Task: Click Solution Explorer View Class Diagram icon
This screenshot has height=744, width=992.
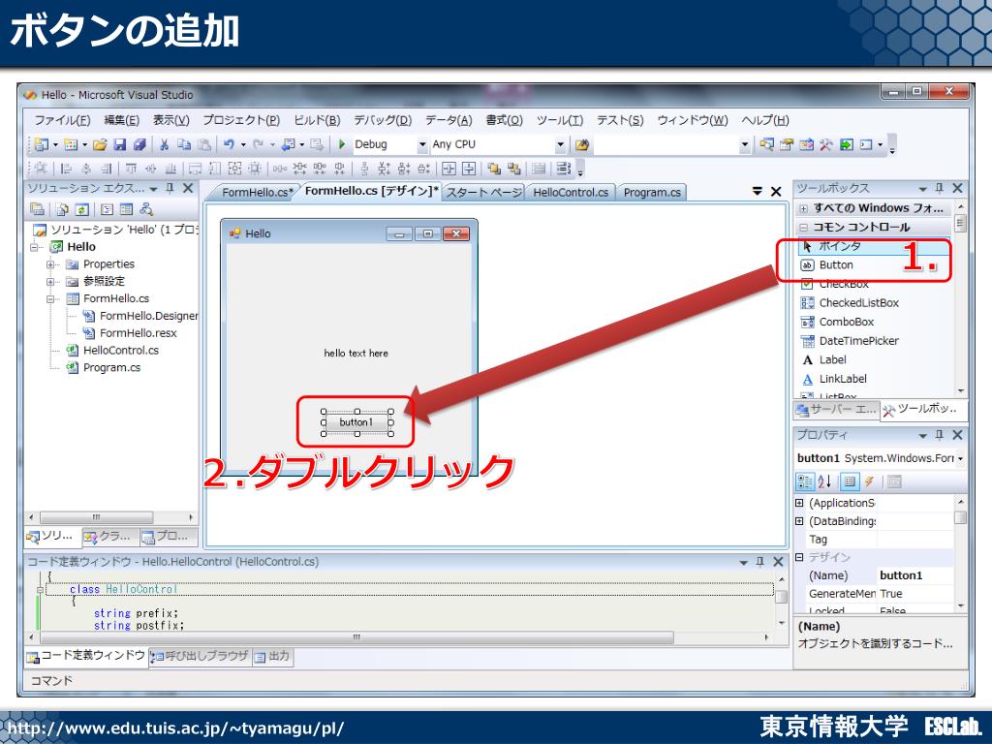Action: tap(146, 209)
